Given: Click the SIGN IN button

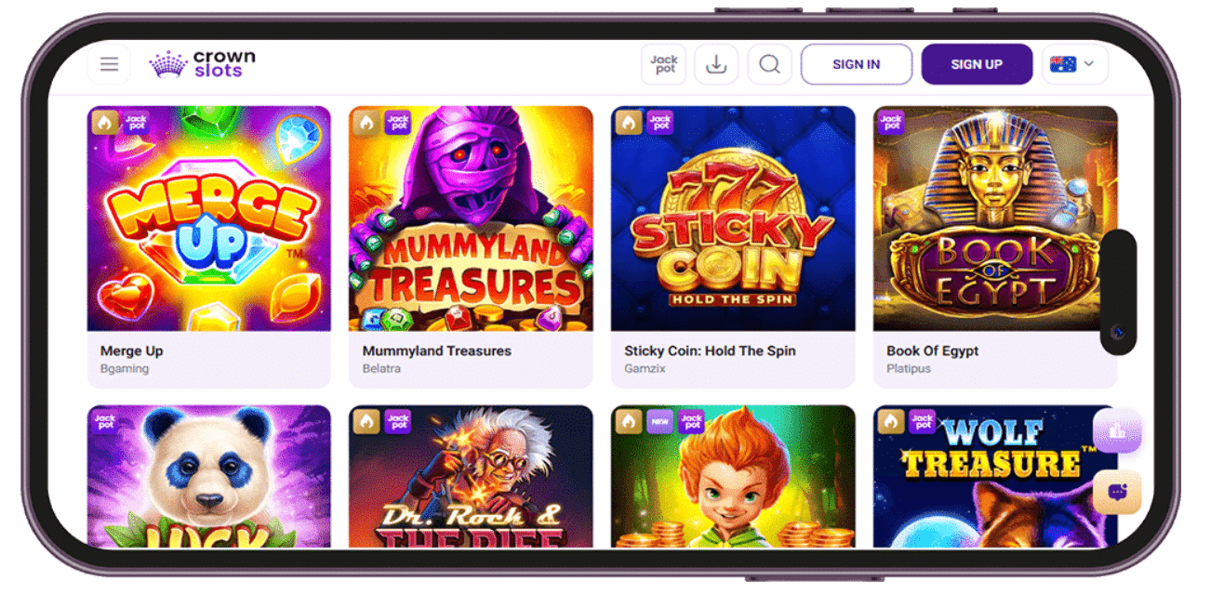Looking at the screenshot, I should (x=857, y=64).
